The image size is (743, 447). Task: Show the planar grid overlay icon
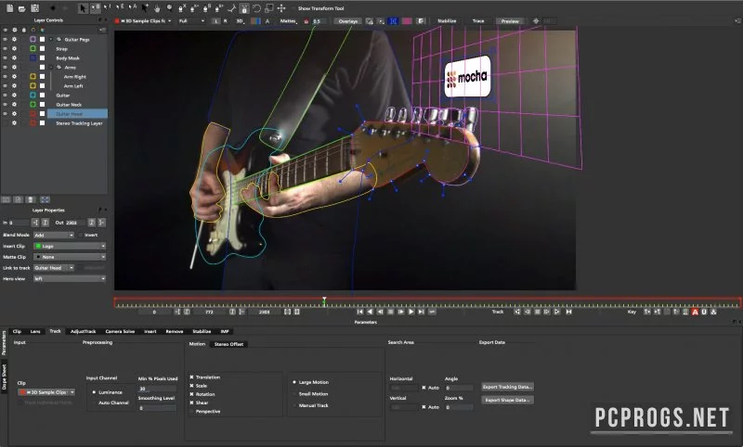(407, 21)
